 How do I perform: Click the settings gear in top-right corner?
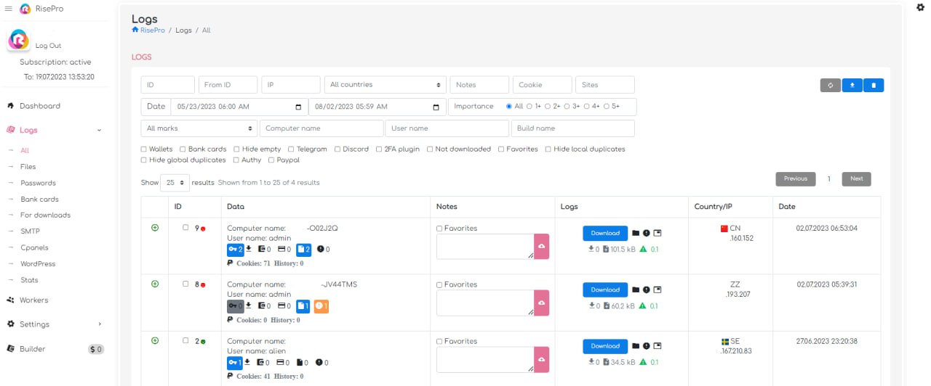click(x=920, y=7)
